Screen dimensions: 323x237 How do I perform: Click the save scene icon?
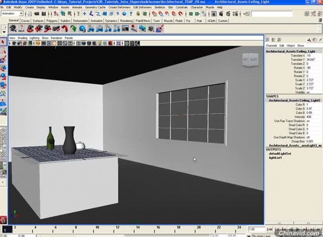pyautogui.click(x=44, y=14)
